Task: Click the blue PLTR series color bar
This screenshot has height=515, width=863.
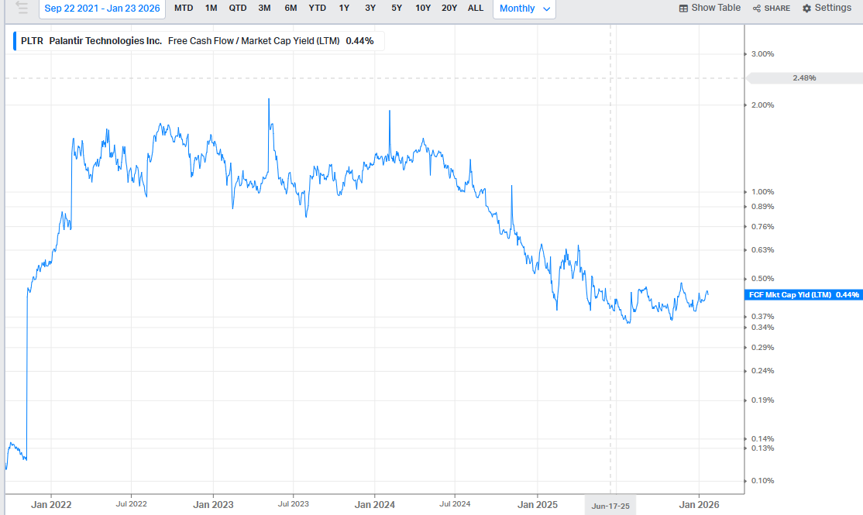Action: tap(14, 41)
